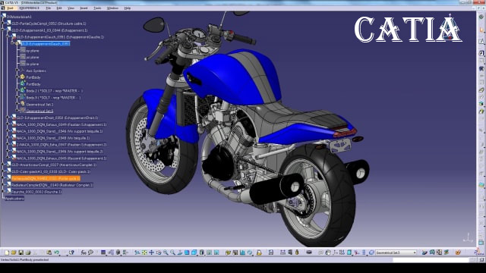The height and width of the screenshot is (273, 486).
Task: Click the What's This help icon
Action: coord(71,253)
